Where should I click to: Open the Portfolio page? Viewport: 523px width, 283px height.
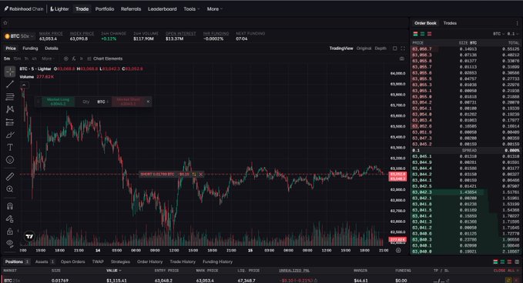(x=105, y=9)
